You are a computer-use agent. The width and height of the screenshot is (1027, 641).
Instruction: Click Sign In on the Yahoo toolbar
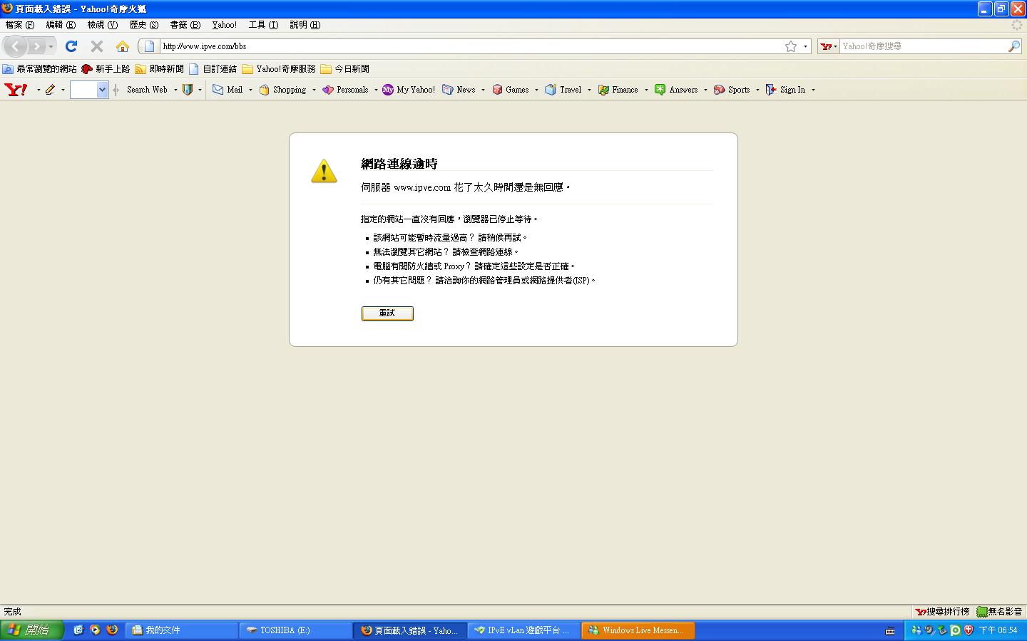[785, 90]
